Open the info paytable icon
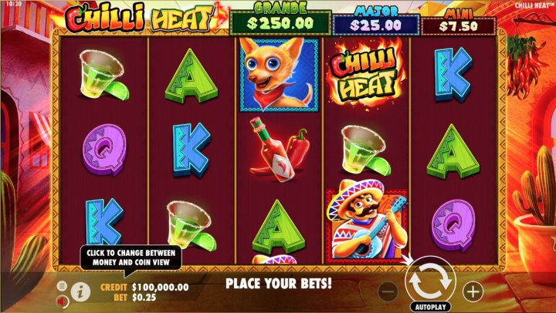The height and width of the screenshot is (313, 556). point(80,292)
